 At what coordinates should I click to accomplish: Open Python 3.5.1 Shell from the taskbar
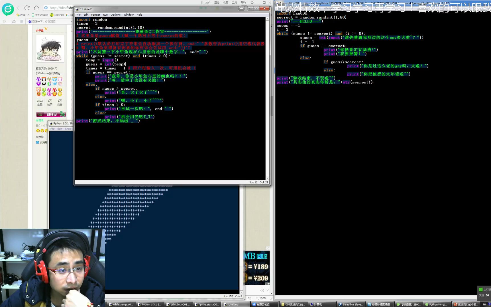[149, 304]
